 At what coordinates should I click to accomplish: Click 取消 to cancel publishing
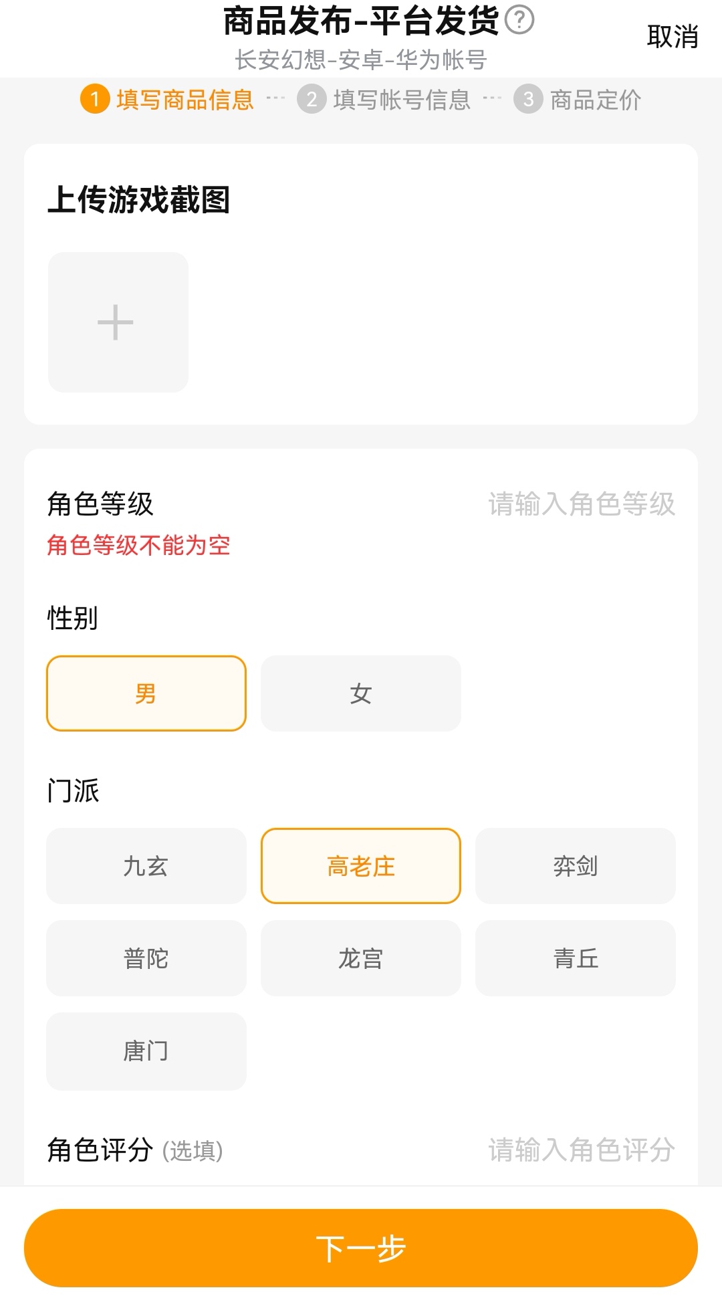click(672, 37)
